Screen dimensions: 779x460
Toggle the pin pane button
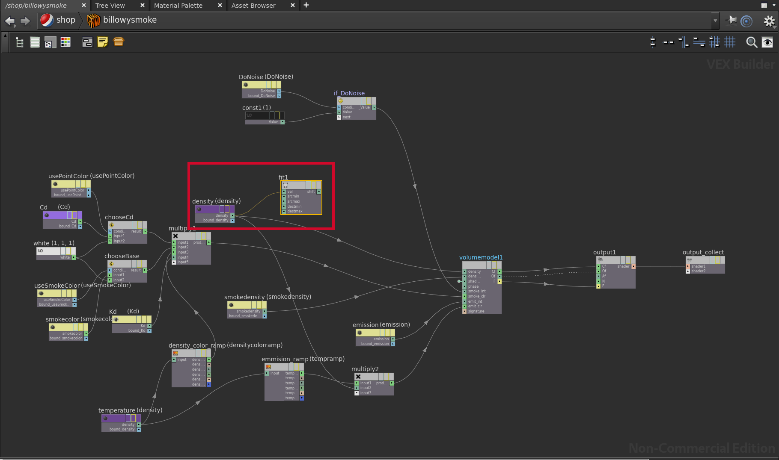(731, 21)
